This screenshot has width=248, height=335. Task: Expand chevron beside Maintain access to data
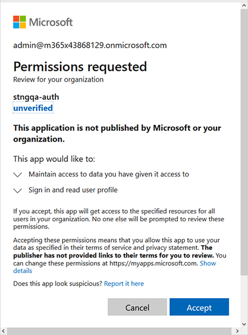click(17, 175)
